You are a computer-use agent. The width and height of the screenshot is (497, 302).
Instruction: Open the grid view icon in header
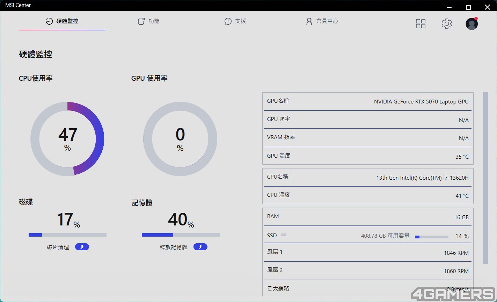click(421, 24)
